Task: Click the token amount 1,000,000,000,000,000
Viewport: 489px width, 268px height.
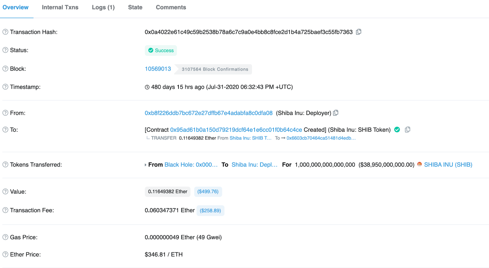Action: [325, 165]
